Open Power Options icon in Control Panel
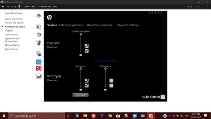The width and height of the screenshot is (211, 119). pyautogui.click(x=39, y=43)
